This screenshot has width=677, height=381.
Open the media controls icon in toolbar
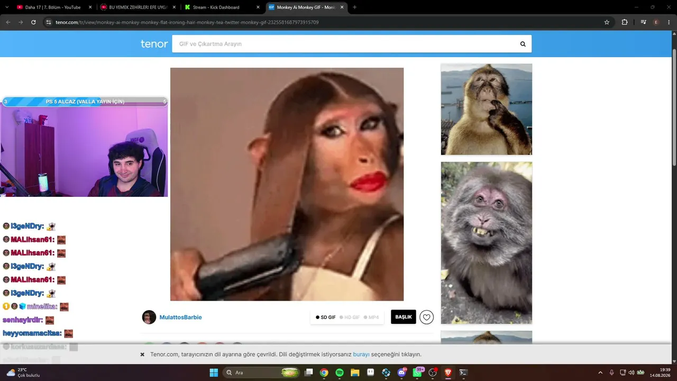[643, 22]
